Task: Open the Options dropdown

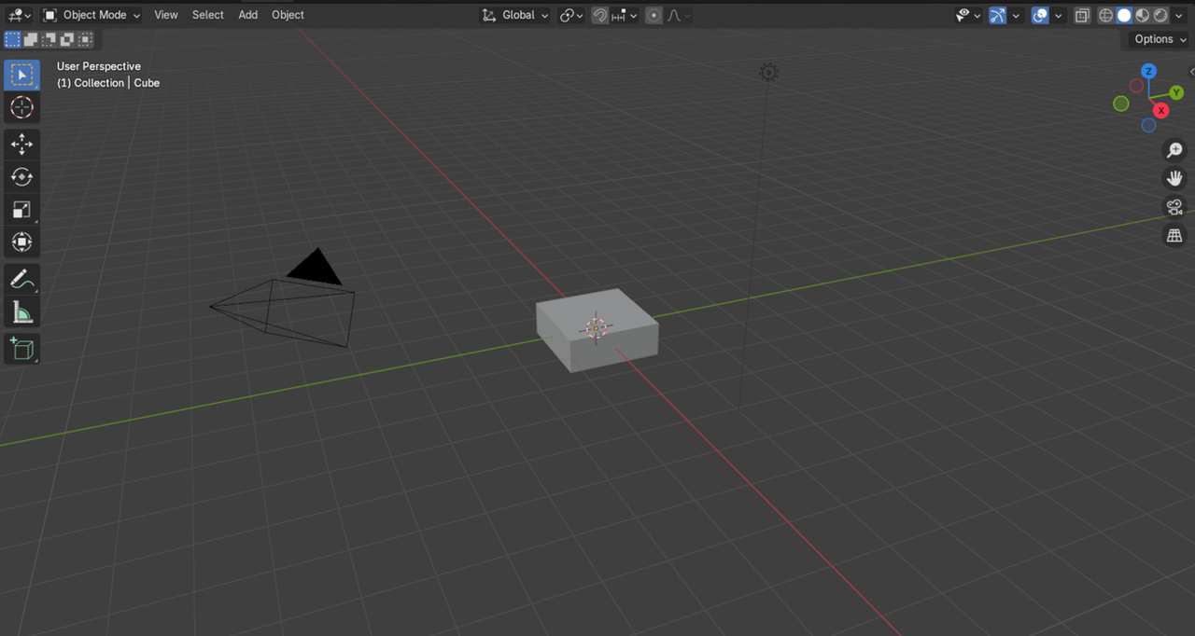Action: point(1160,39)
